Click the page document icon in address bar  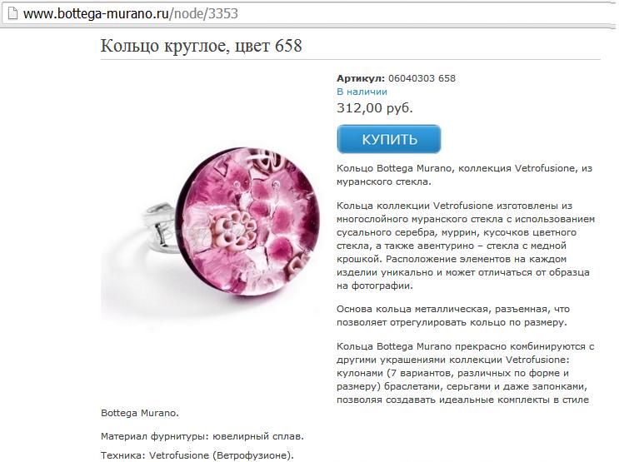coord(12,13)
